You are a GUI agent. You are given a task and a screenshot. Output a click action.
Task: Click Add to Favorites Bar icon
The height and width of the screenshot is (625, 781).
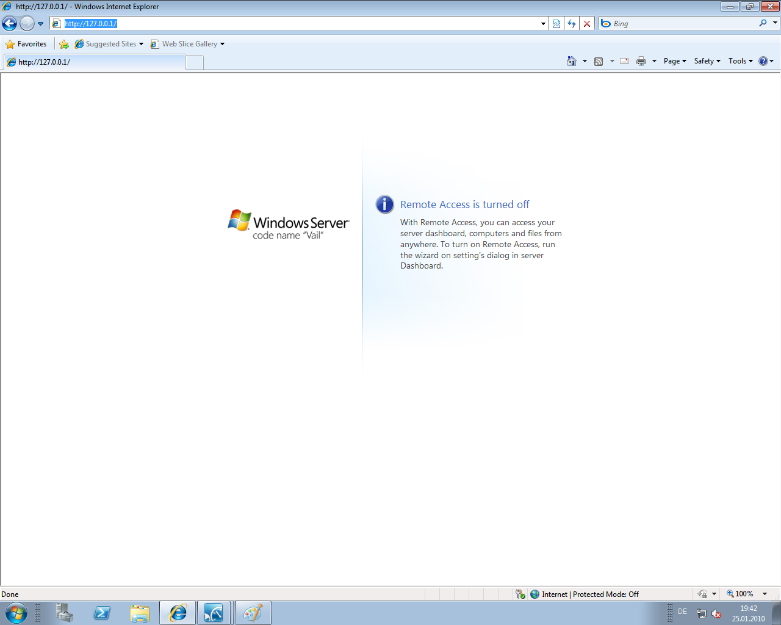point(64,44)
